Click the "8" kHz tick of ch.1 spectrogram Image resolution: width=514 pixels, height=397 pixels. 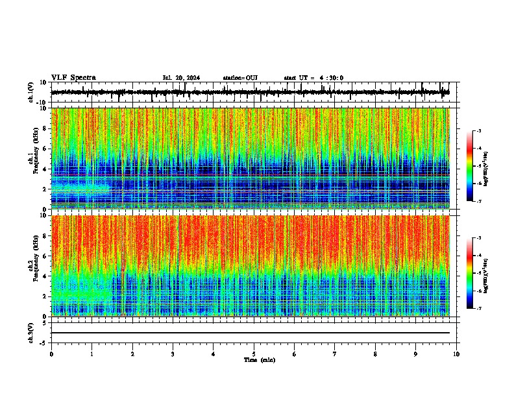(45, 128)
